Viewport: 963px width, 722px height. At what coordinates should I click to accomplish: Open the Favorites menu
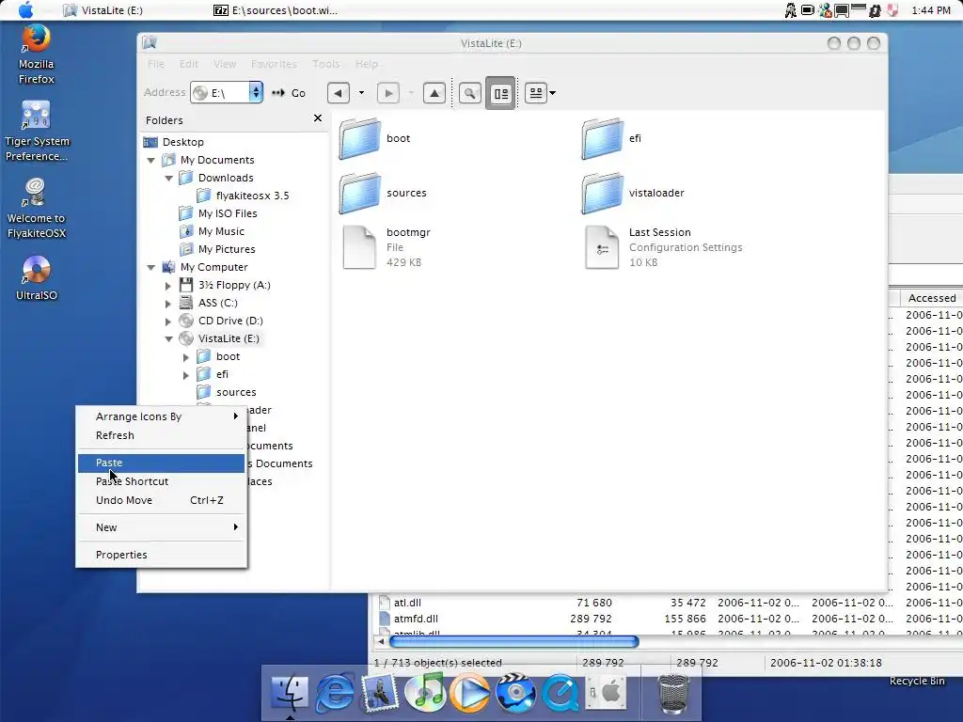coord(274,64)
